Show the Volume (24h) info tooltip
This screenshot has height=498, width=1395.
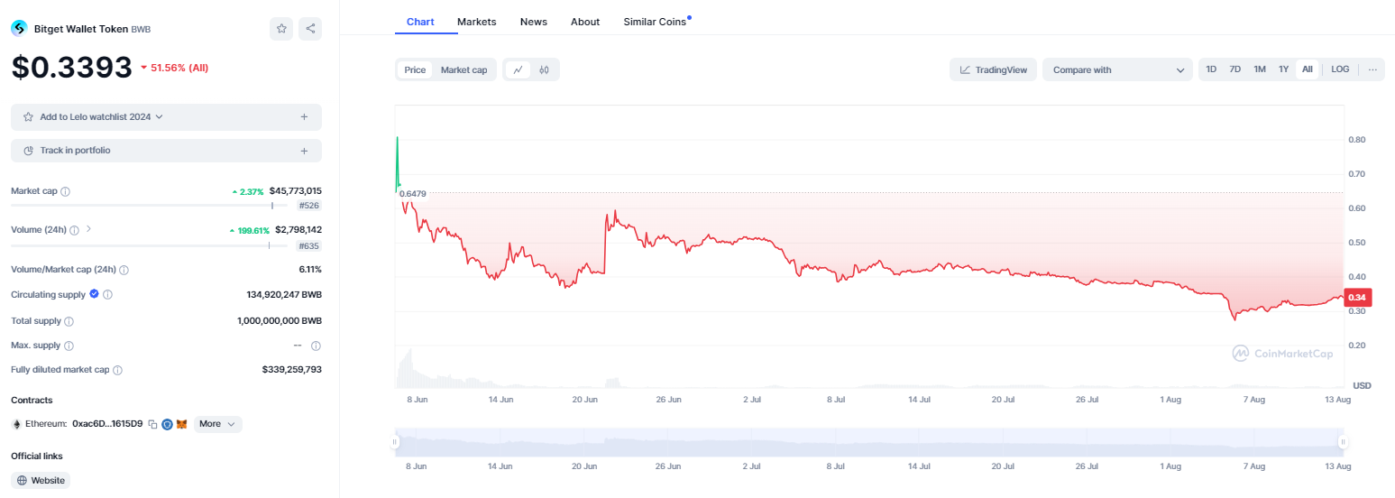[74, 230]
